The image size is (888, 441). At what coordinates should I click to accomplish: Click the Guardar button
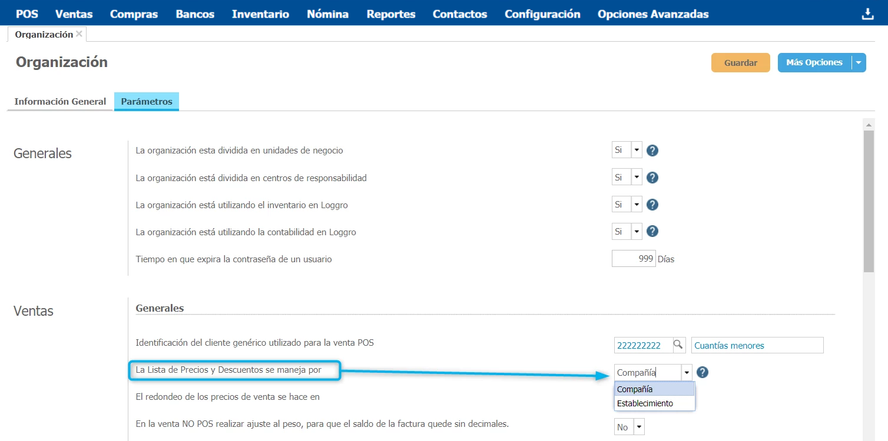point(740,62)
